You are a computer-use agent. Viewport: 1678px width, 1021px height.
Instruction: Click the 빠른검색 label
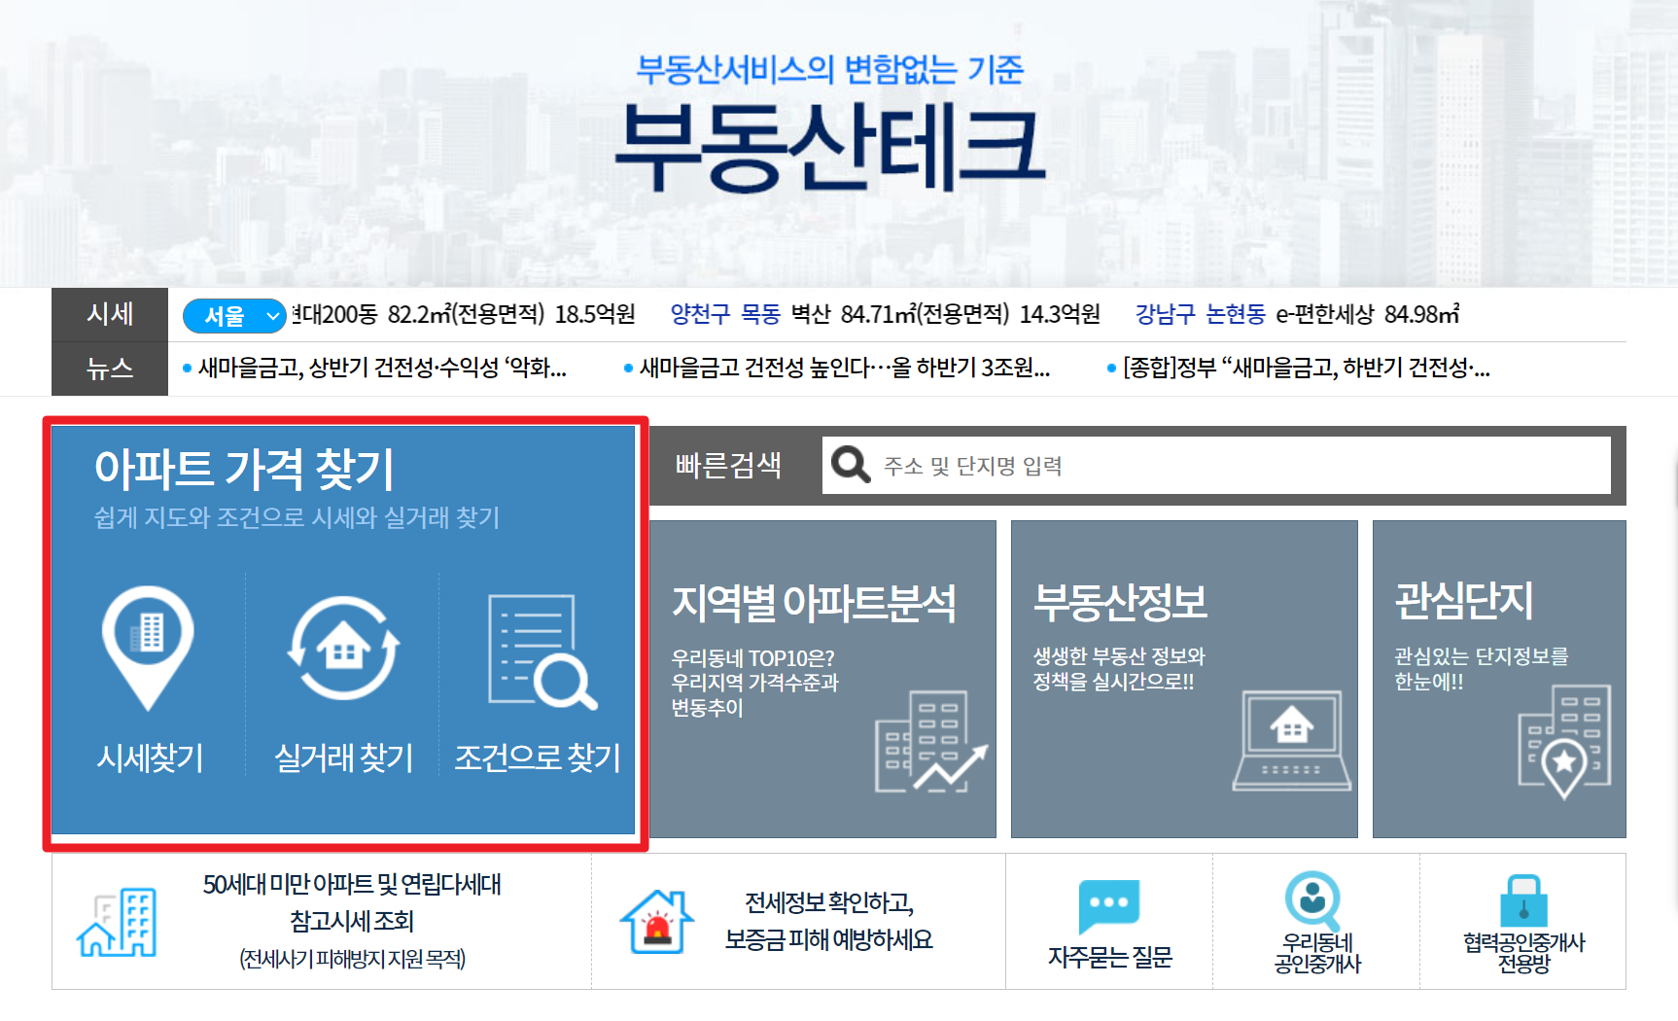click(728, 465)
